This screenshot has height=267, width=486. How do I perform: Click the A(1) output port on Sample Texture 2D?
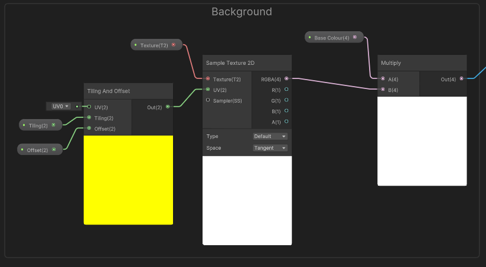[x=286, y=121]
